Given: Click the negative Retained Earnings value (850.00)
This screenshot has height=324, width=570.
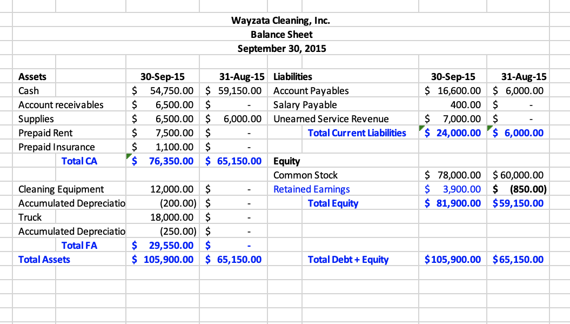Looking at the screenshot, I should point(518,189).
